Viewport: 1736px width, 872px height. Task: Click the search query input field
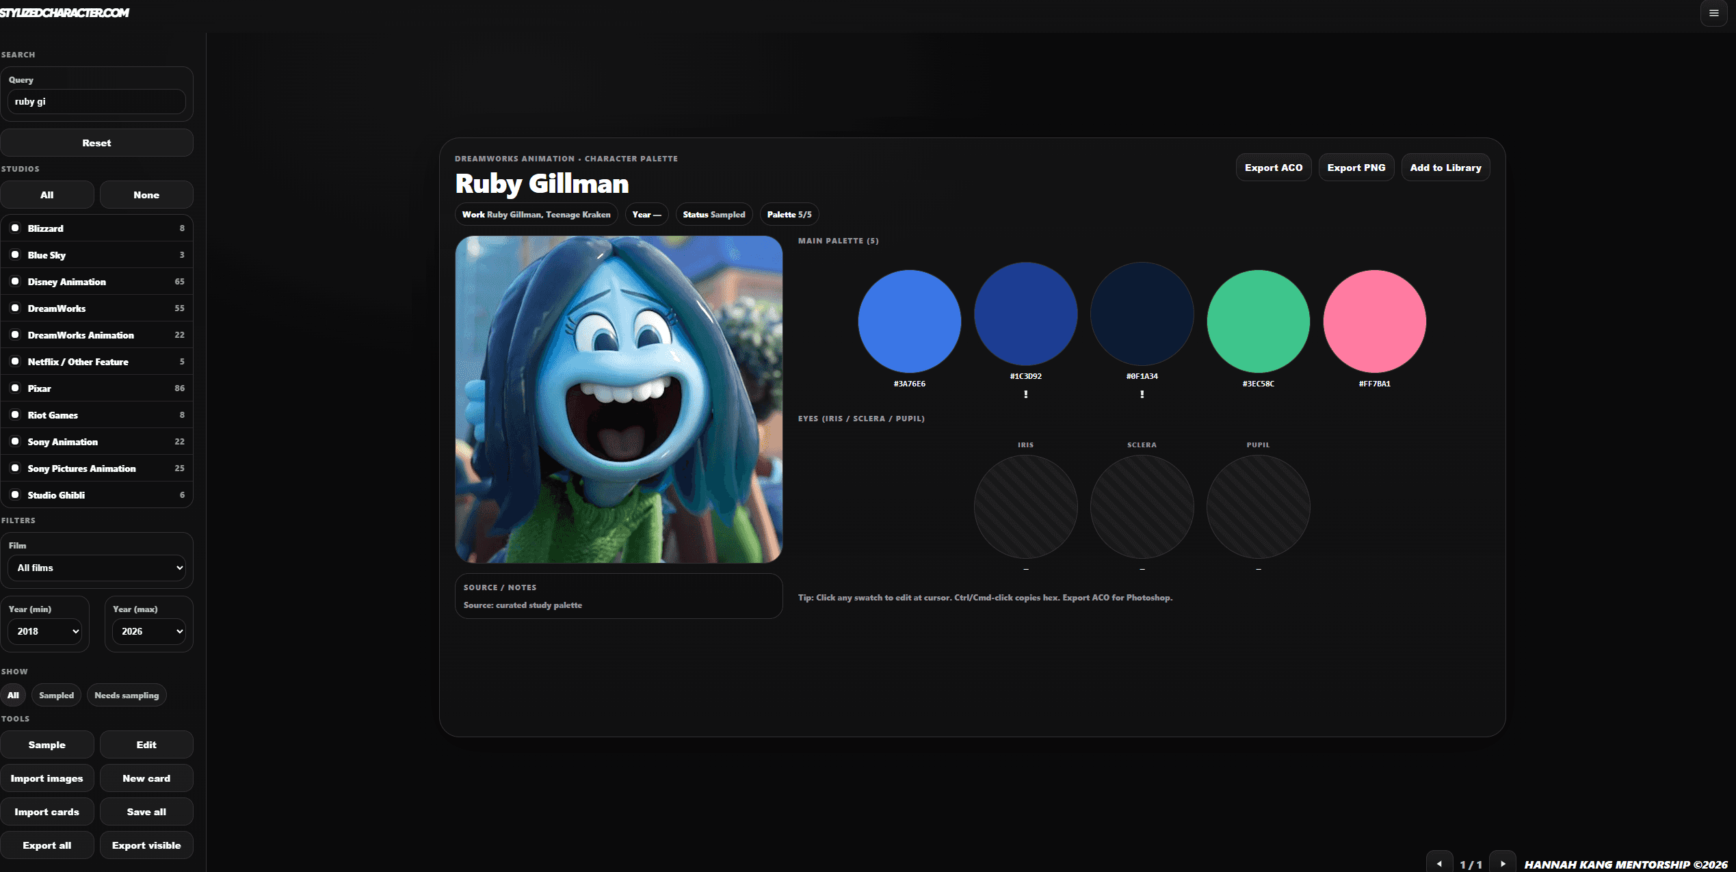coord(96,101)
